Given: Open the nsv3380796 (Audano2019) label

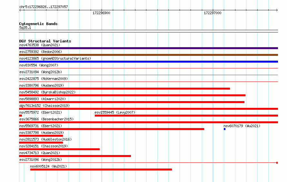Looking at the screenshot, I should click(42, 85).
